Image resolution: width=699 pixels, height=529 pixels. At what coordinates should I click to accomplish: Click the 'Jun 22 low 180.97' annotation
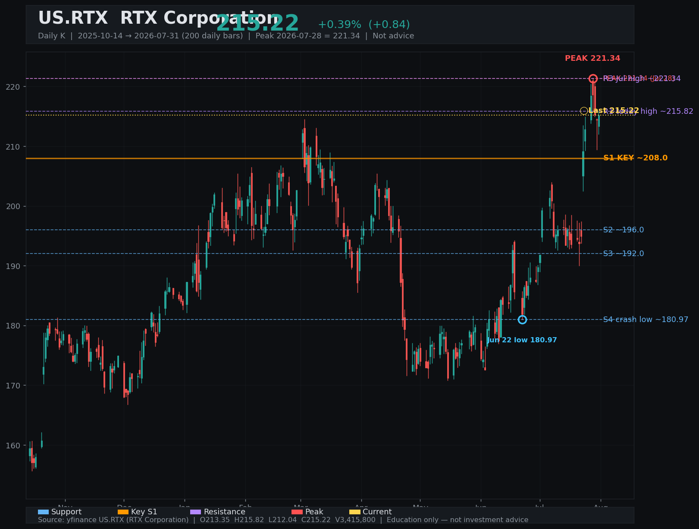(x=522, y=340)
